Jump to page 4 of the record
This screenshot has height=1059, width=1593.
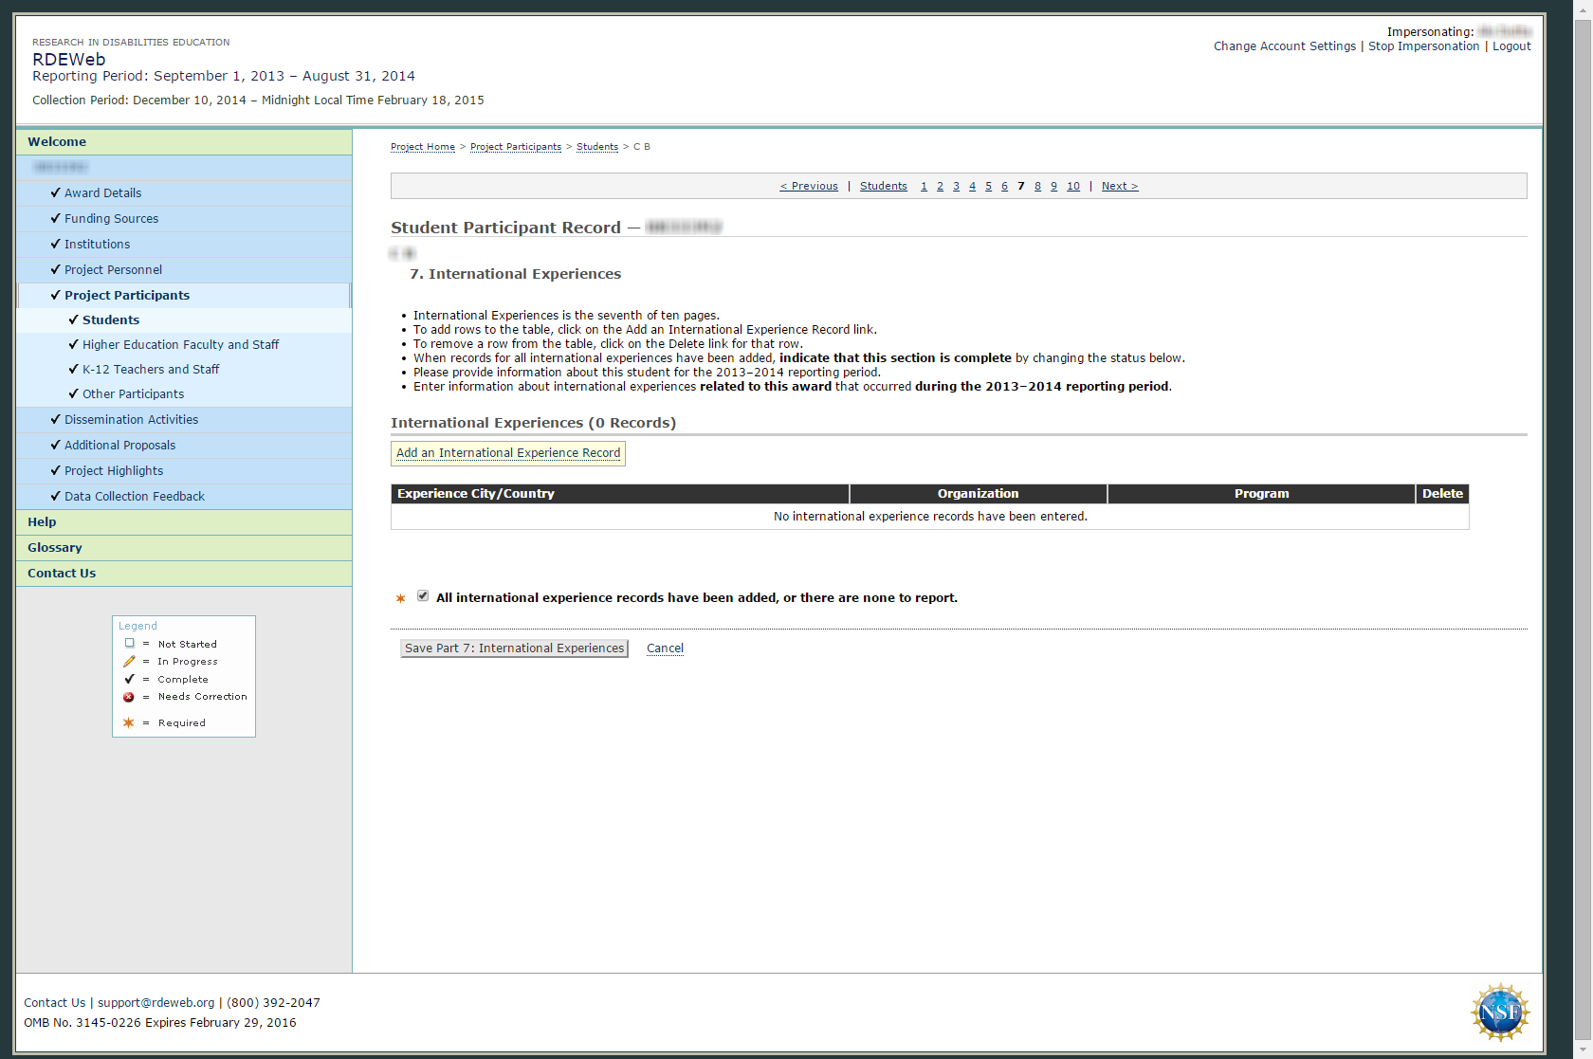pos(972,187)
